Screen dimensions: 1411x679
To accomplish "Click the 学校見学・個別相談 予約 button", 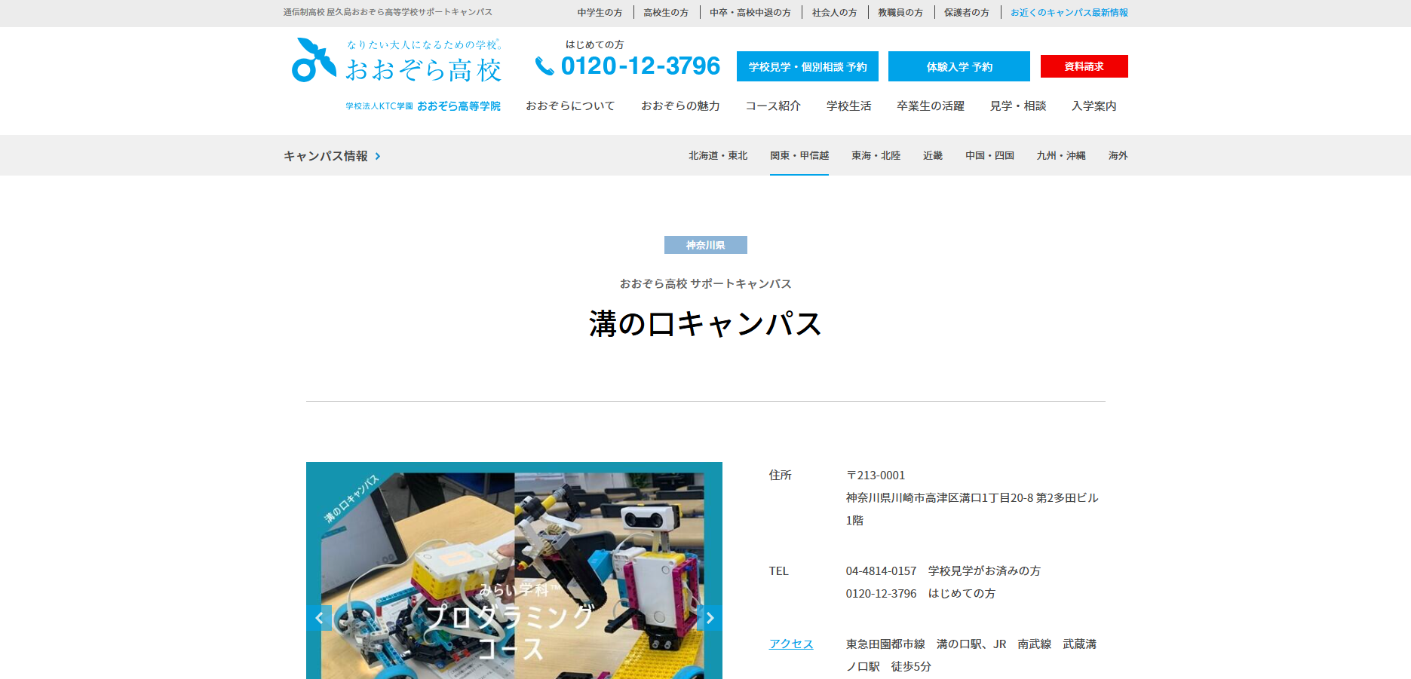I will pos(808,66).
